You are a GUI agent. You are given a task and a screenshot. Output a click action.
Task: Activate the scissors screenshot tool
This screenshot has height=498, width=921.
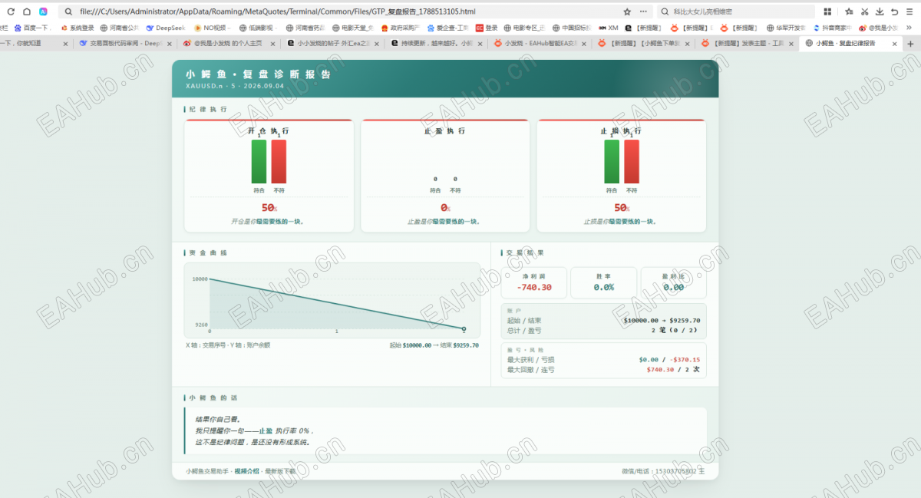pyautogui.click(x=865, y=12)
